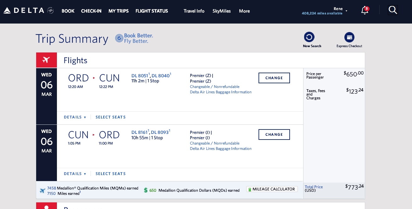This screenshot has width=412, height=209.
Task: Open Express Checkout via the card icon
Action: tap(349, 37)
